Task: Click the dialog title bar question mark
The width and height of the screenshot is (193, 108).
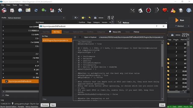Action: click(x=157, y=26)
